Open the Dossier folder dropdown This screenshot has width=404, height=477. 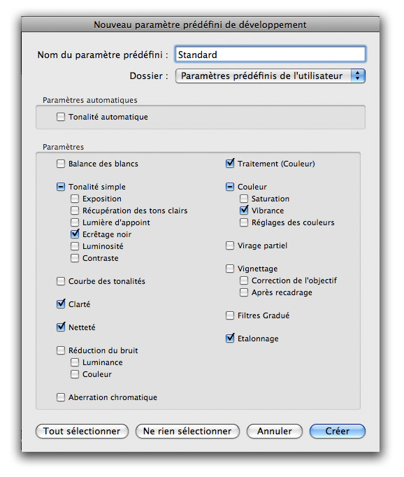[x=270, y=76]
